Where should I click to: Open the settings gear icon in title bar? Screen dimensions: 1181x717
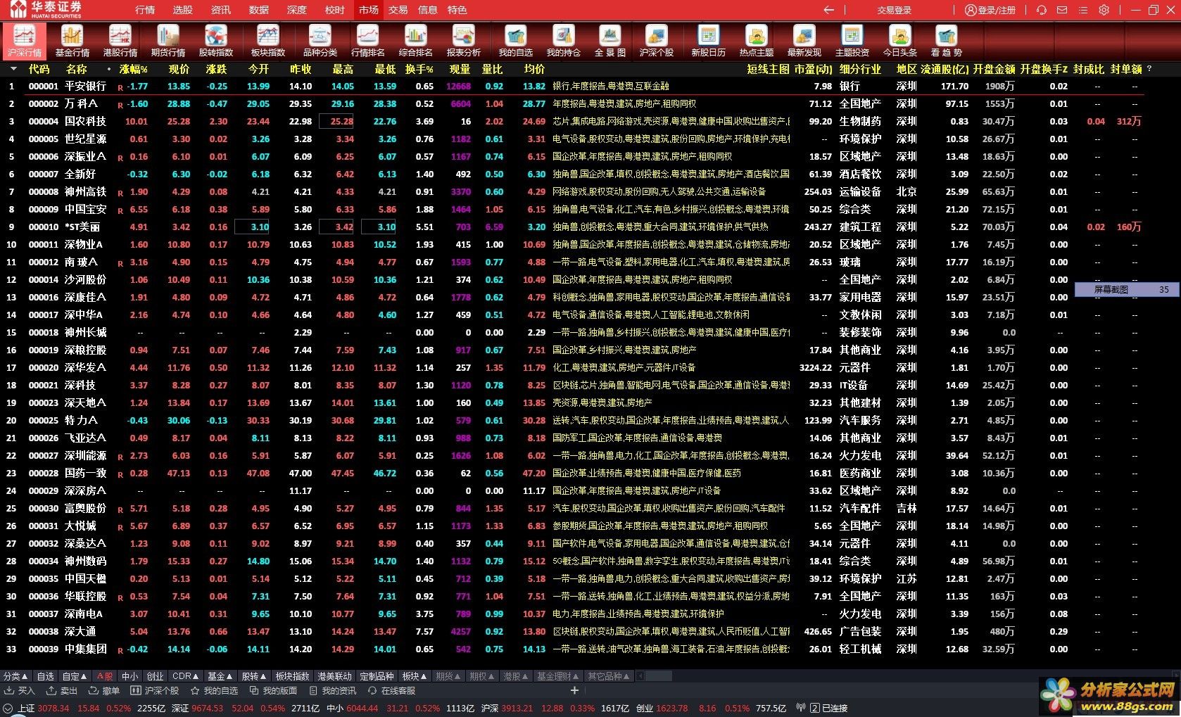[1104, 10]
